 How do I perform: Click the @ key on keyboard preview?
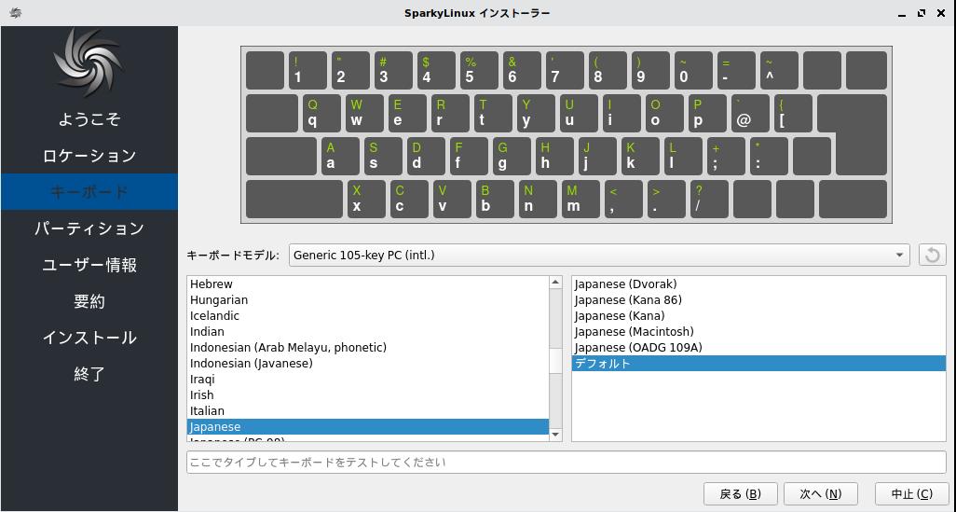(750, 113)
